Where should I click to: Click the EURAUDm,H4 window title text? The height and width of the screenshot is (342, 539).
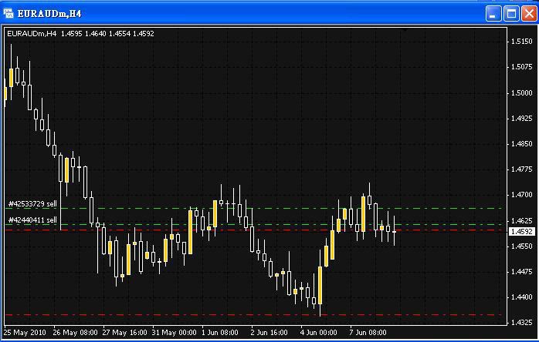pos(49,14)
